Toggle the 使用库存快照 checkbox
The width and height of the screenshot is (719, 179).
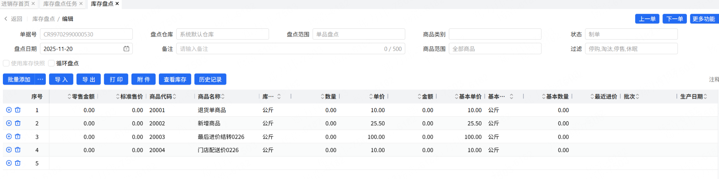tap(6, 63)
